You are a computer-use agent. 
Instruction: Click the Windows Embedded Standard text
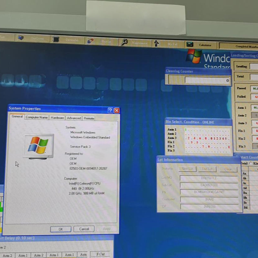[x=90, y=137]
